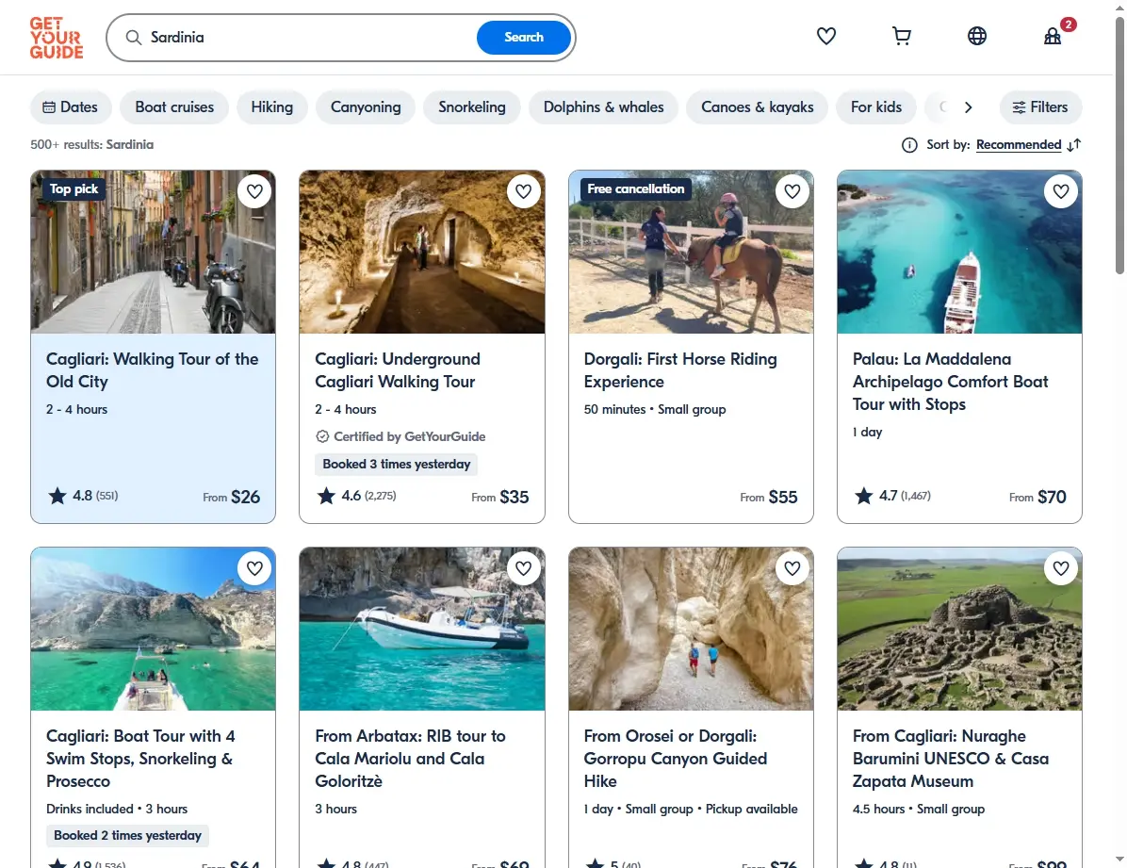
Task: Open the Sort by Recommended dropdown
Action: click(x=1019, y=145)
